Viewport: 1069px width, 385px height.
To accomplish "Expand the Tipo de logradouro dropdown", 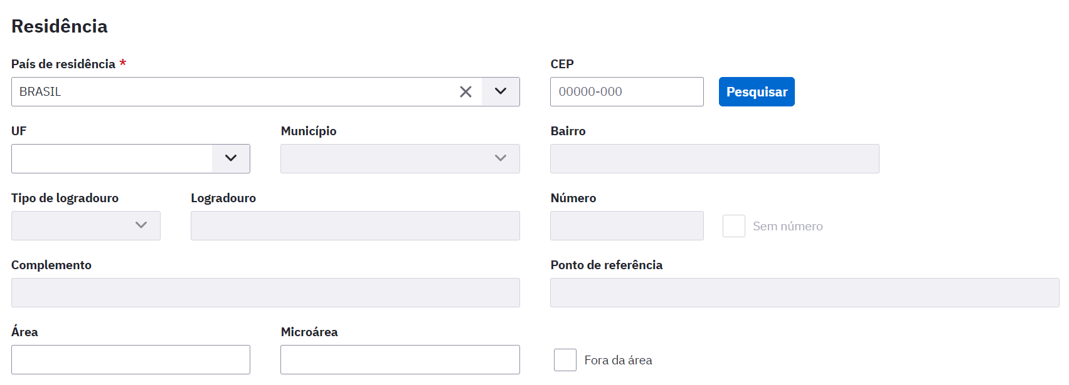I will [141, 225].
